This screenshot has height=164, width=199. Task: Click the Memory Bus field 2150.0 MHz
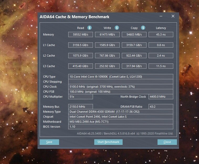pyautogui.click(x=80, y=107)
